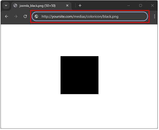Select the joomla_black.png (50×50) tab
The height and width of the screenshot is (130, 159).
(41, 6)
